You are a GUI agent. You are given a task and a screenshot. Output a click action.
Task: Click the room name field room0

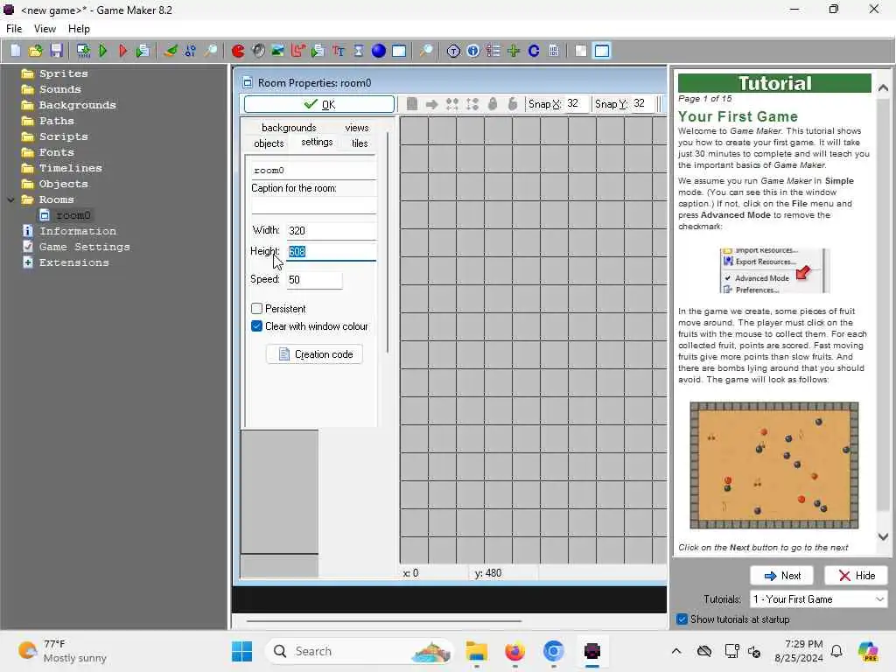313,171
